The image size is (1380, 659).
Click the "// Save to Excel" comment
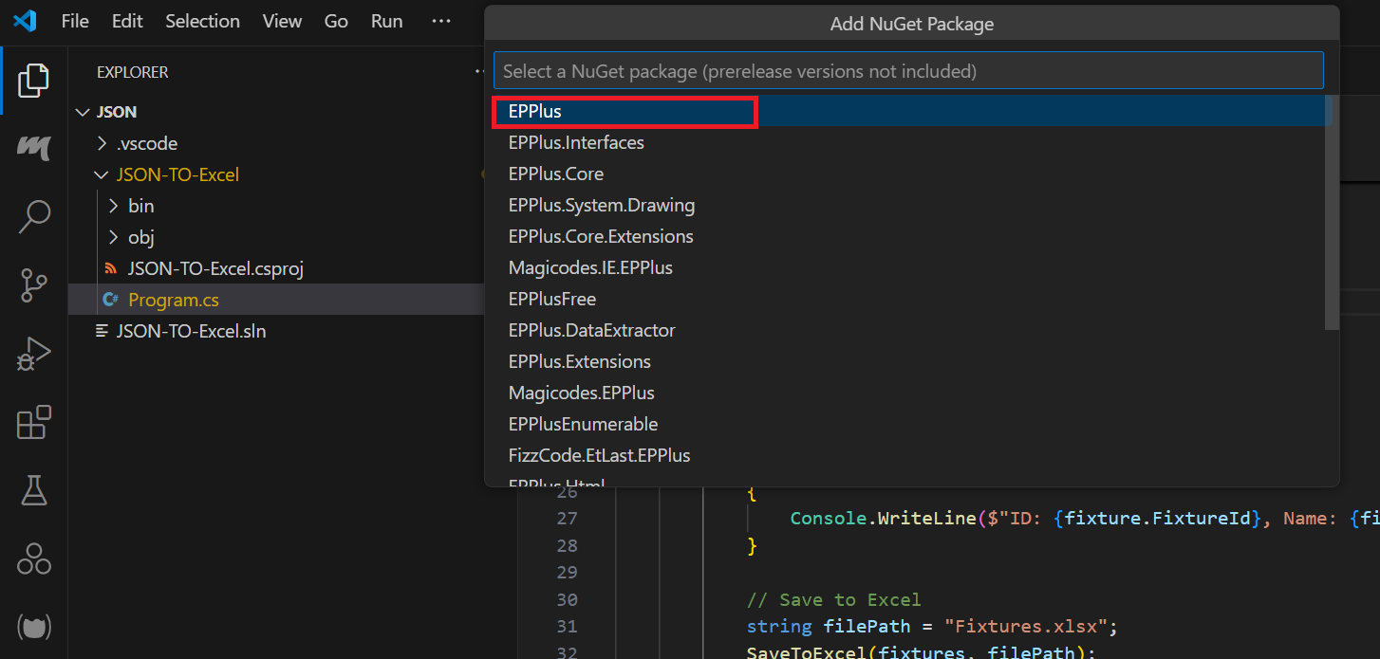click(833, 599)
